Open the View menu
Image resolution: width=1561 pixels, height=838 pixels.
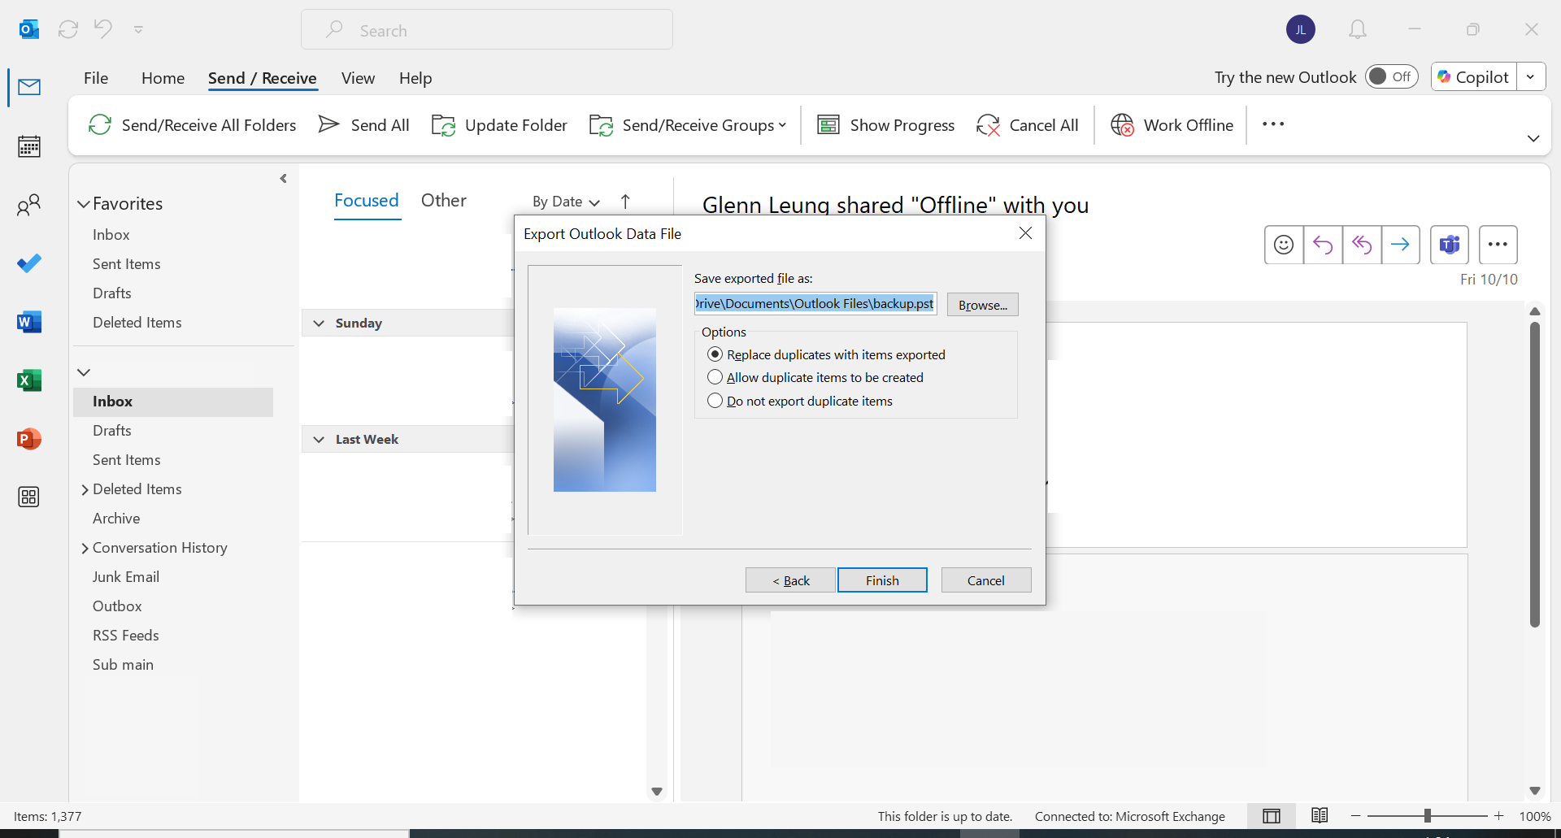pos(358,78)
